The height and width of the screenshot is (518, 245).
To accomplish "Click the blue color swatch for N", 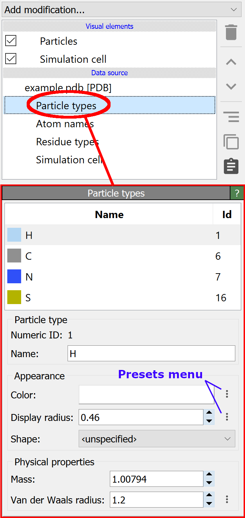I will (14, 277).
